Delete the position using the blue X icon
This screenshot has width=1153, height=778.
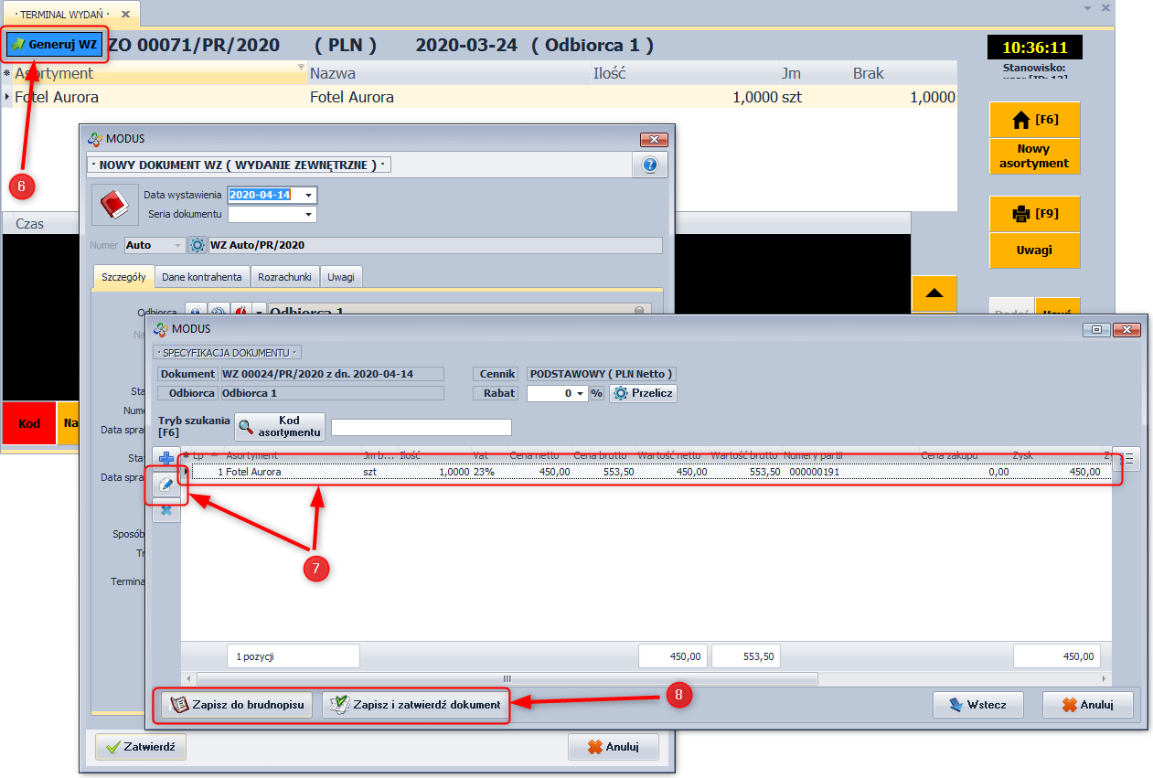pyautogui.click(x=166, y=511)
